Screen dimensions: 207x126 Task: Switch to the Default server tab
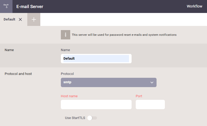tap(9, 19)
